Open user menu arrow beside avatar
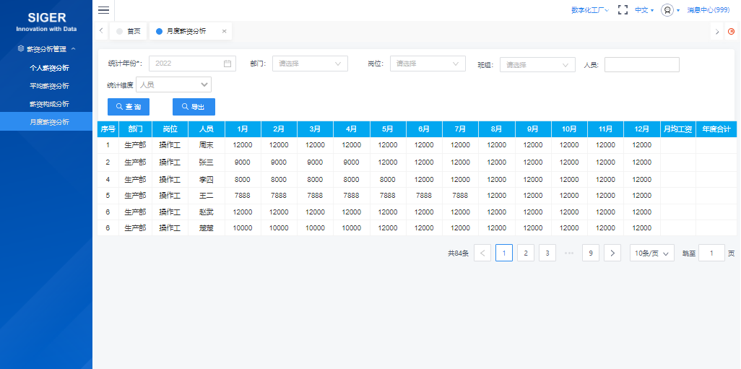This screenshot has height=369, width=741. coord(677,10)
